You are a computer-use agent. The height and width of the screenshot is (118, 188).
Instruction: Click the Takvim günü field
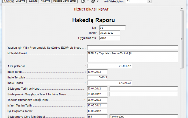(143, 116)
